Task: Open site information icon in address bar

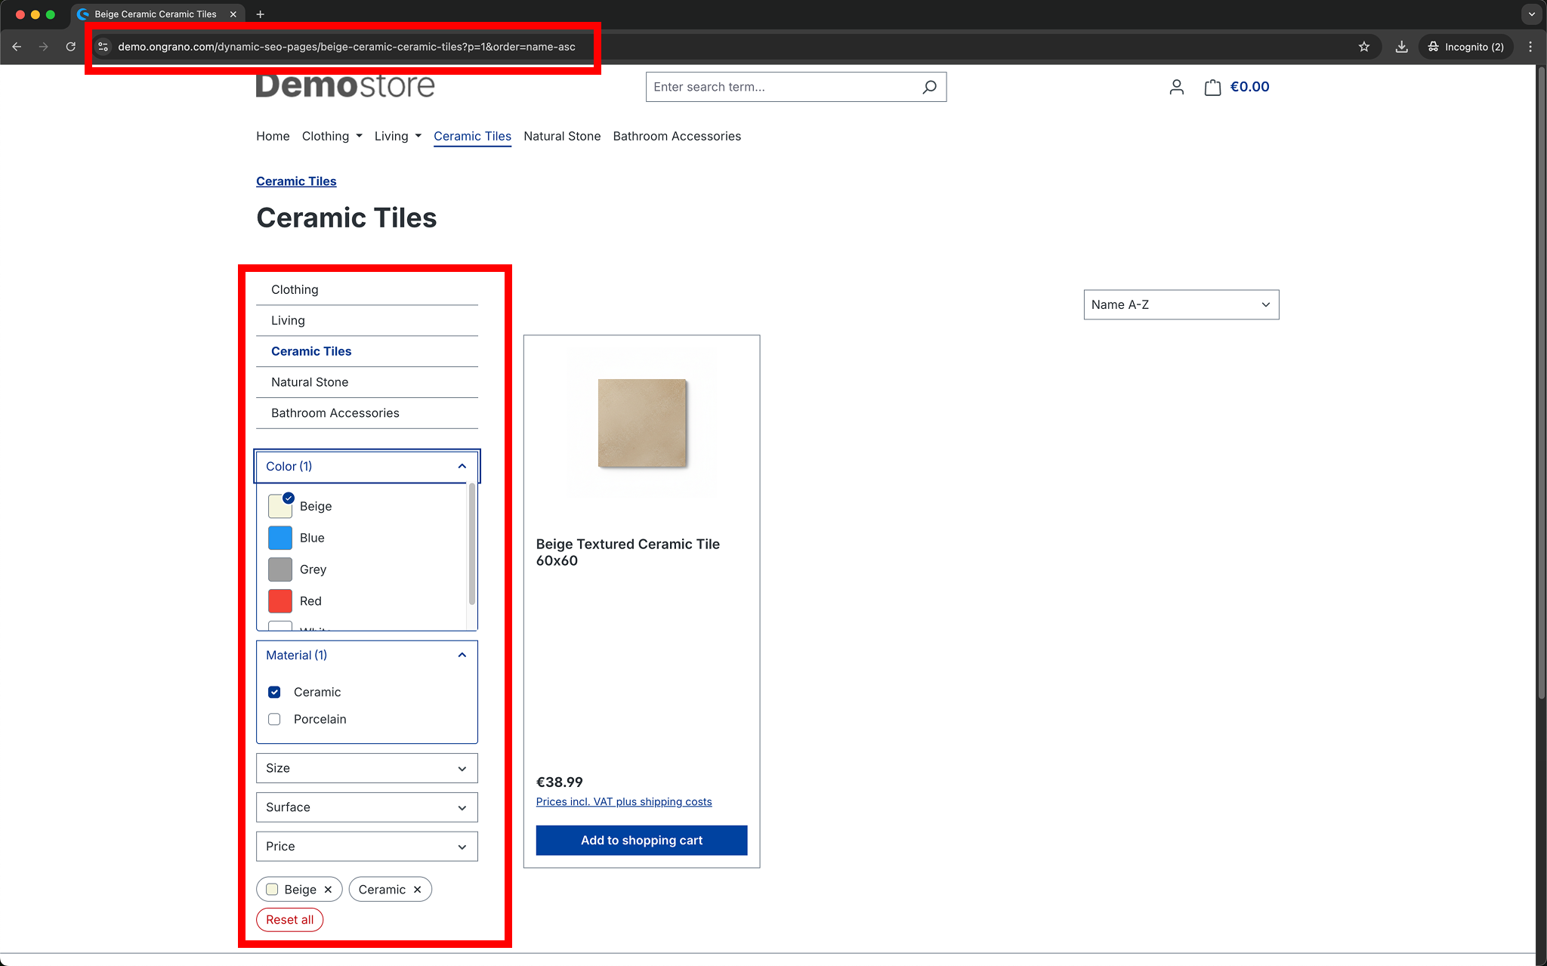Action: (103, 47)
